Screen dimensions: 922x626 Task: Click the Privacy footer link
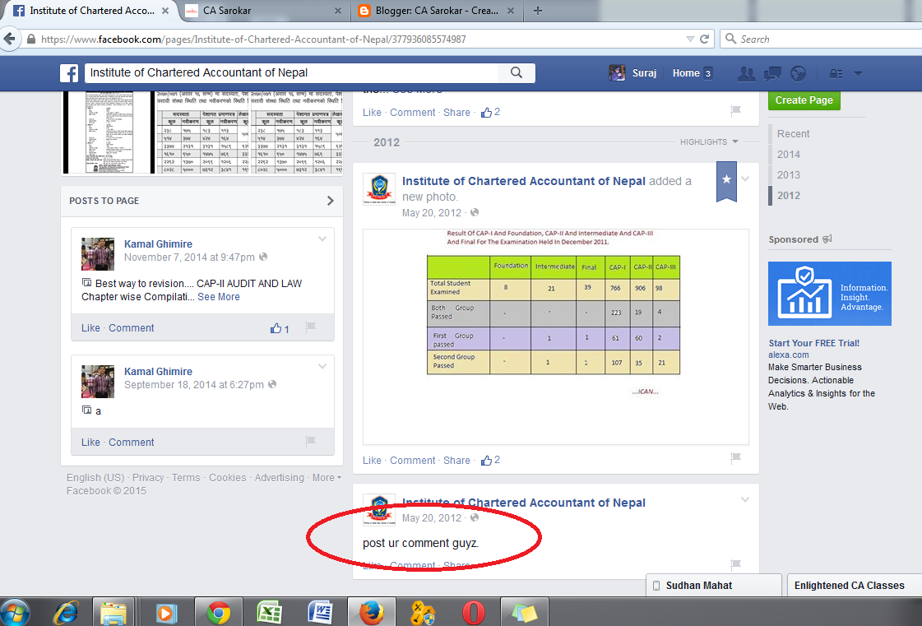(x=147, y=478)
